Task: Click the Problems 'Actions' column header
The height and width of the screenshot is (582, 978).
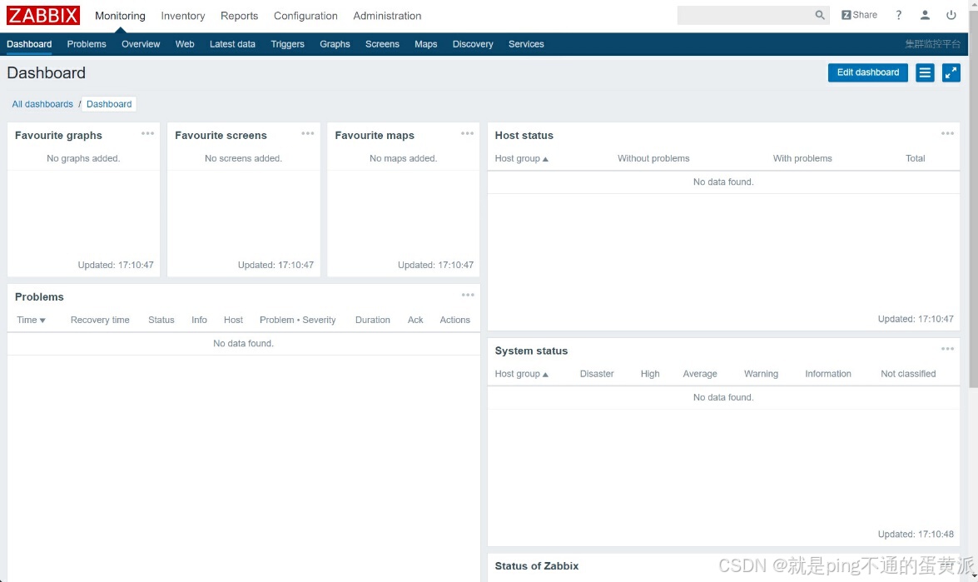Action: click(454, 320)
